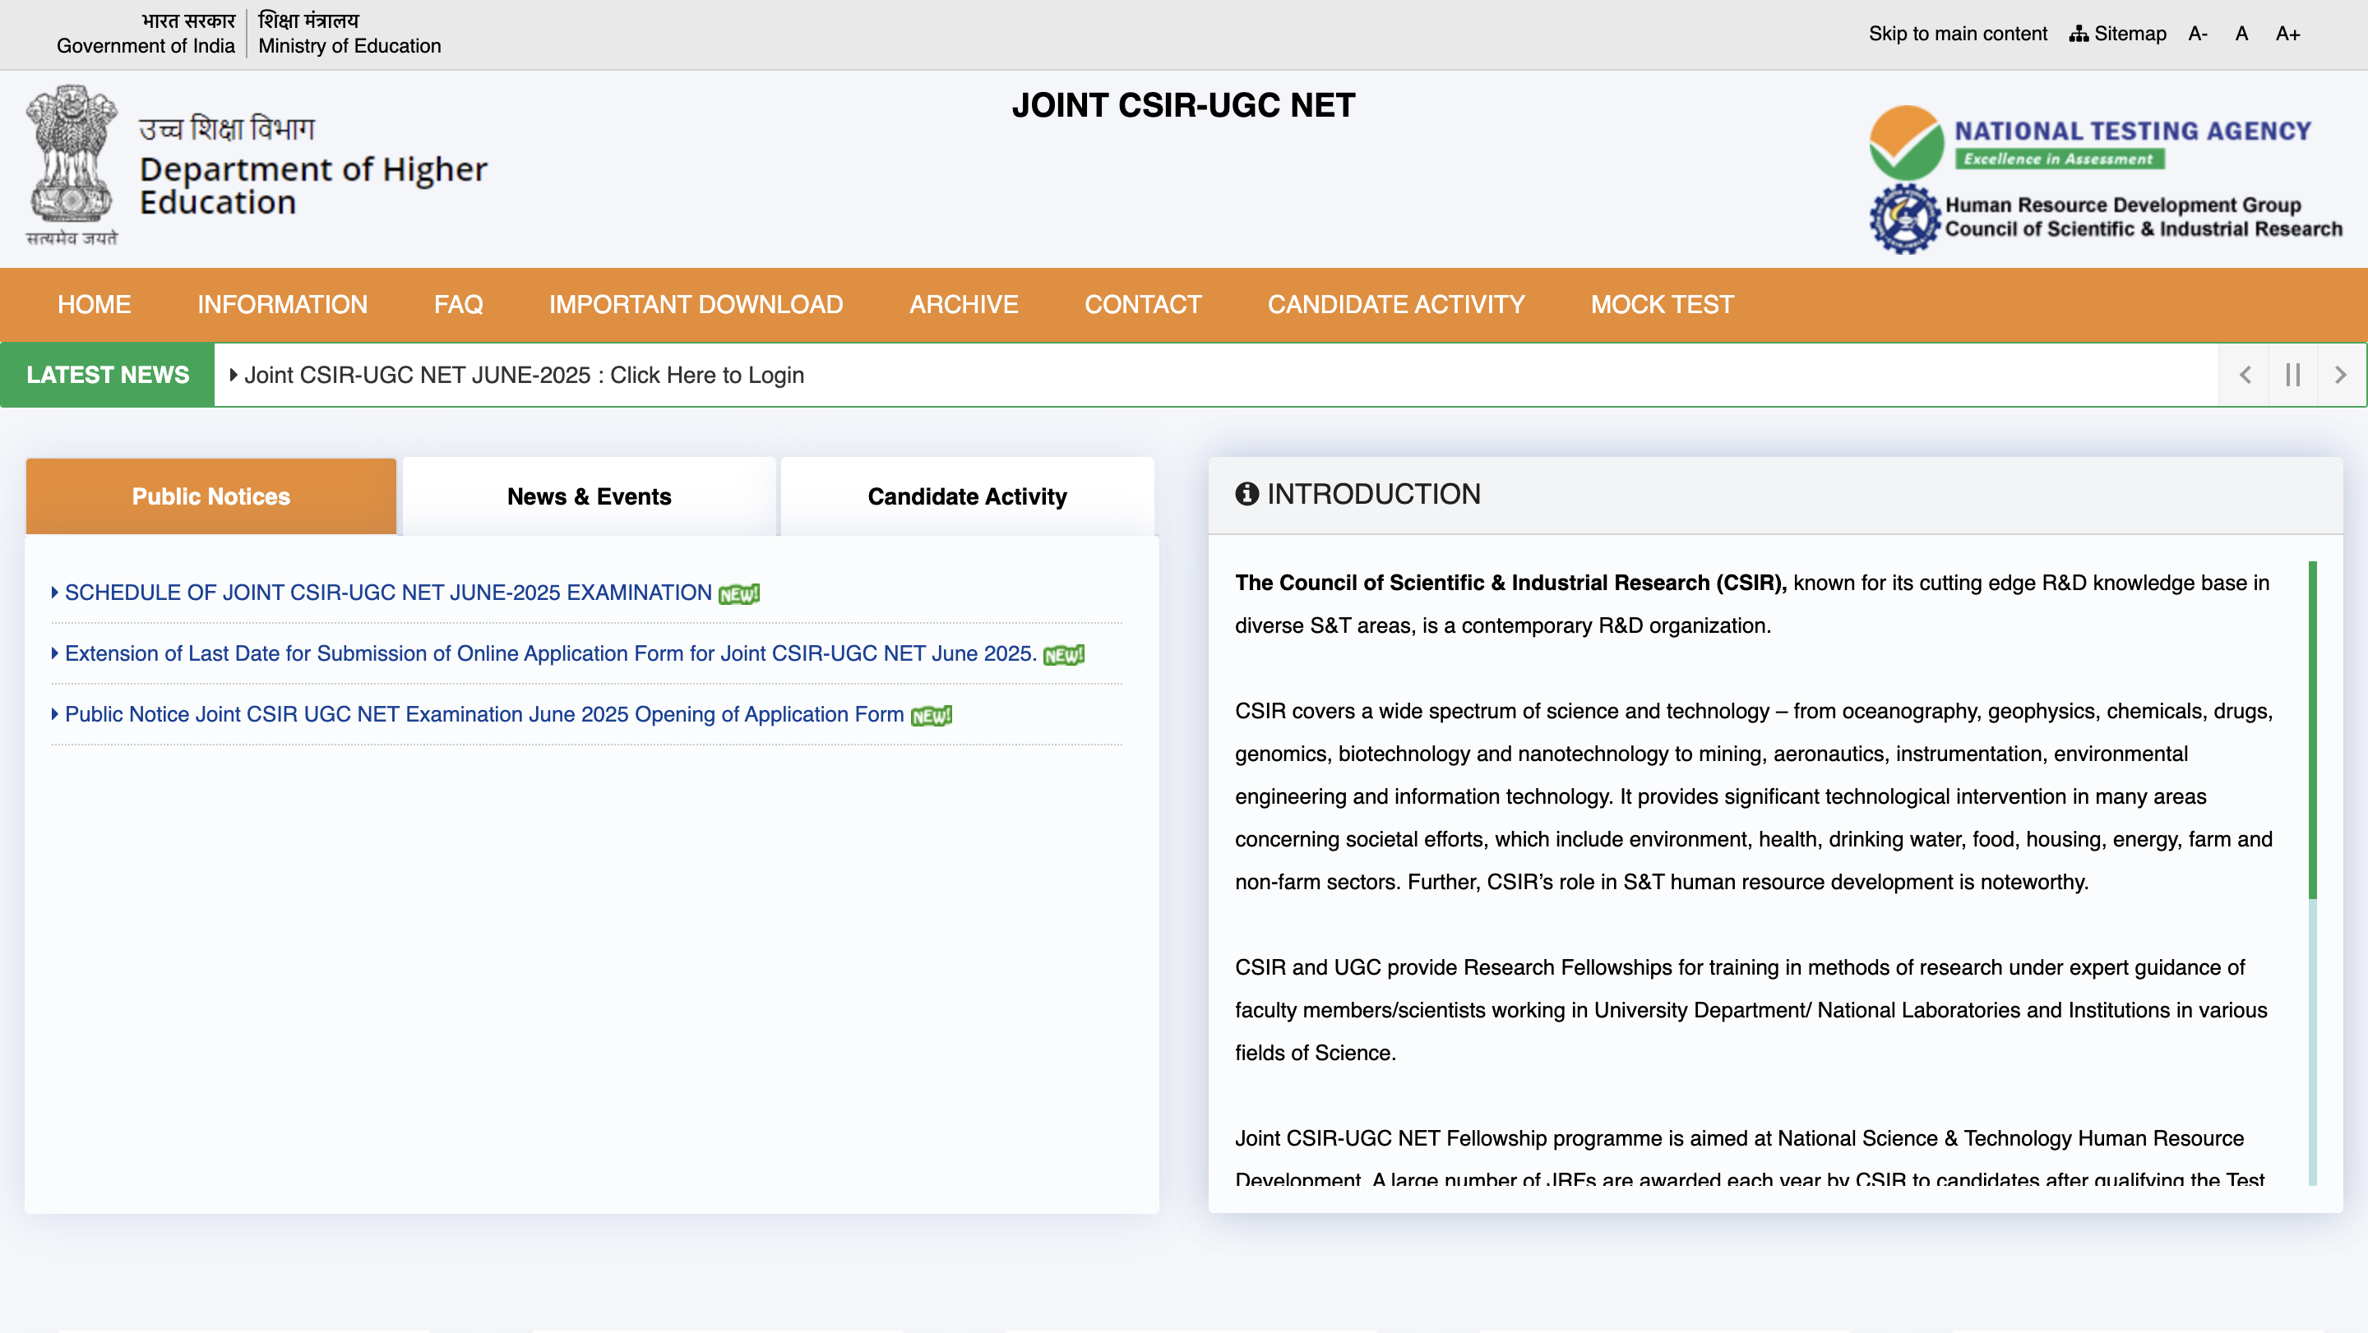Click the Introduction info icon
This screenshot has height=1333, width=2368.
tap(1246, 494)
